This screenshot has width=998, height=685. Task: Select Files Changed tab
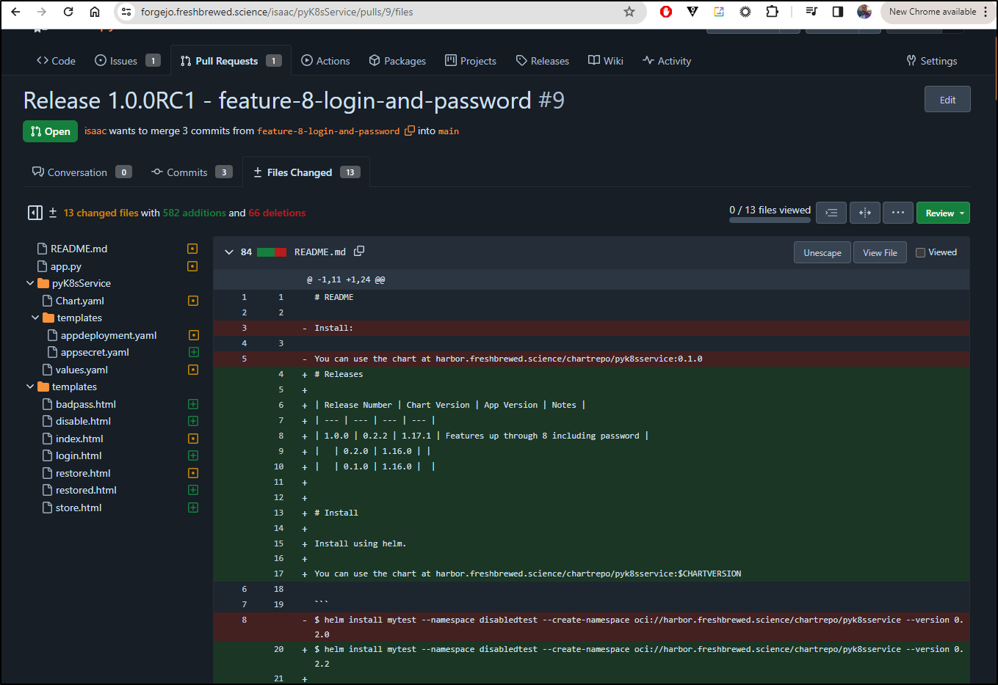(x=306, y=172)
